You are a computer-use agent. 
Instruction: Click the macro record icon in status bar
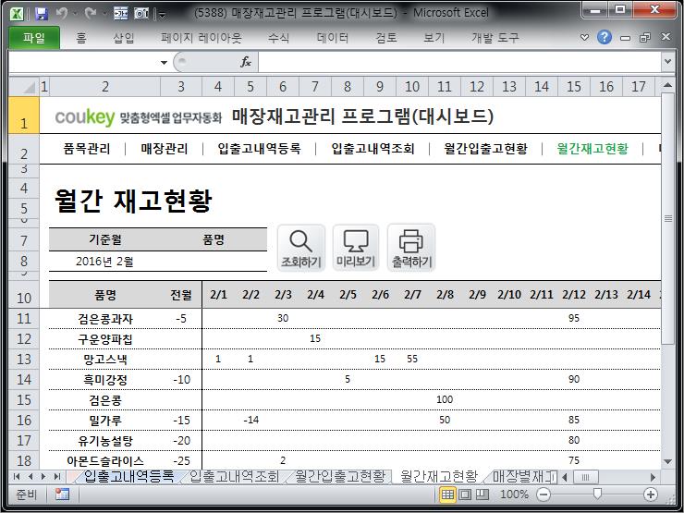pos(62,495)
